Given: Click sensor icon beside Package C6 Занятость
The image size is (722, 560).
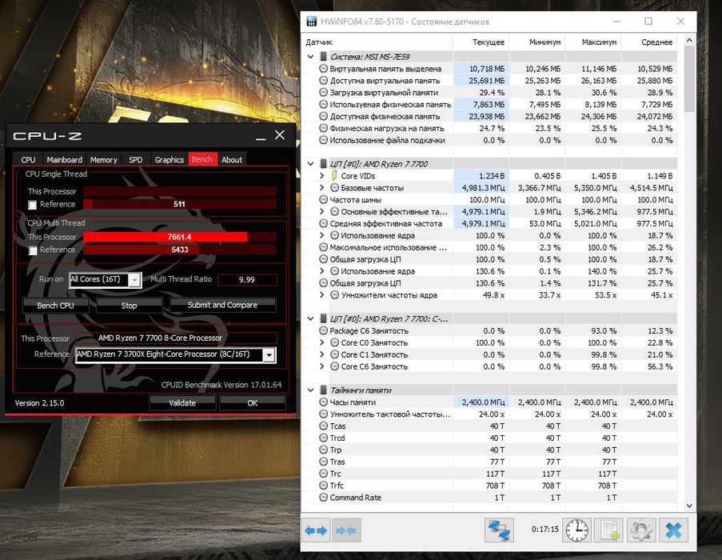Looking at the screenshot, I should (x=324, y=330).
